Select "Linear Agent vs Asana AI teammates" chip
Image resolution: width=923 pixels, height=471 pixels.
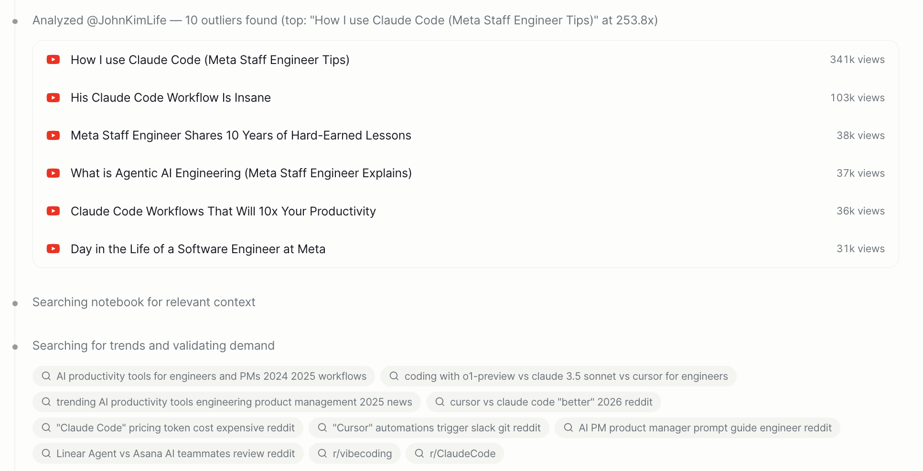tap(168, 454)
